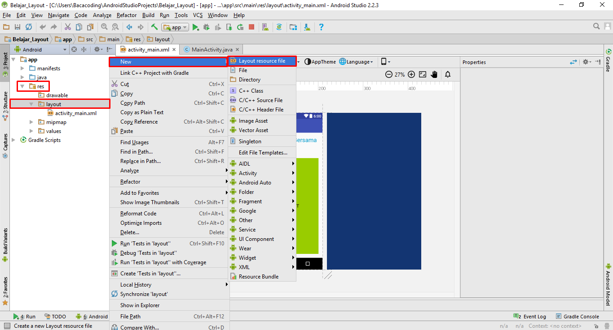Run the app using the green Run icon

(x=196, y=27)
